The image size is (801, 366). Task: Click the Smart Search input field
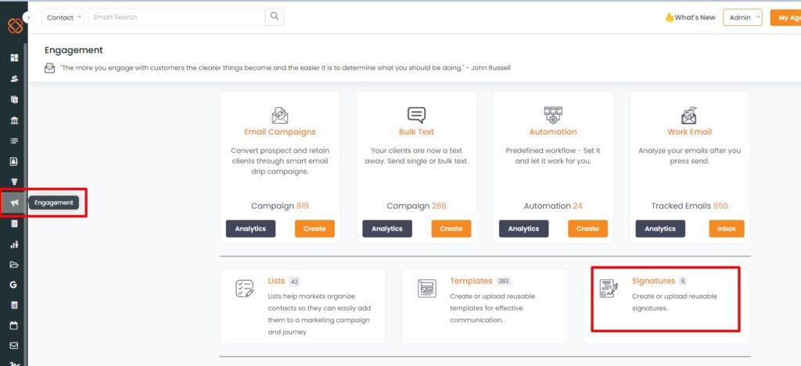point(176,17)
